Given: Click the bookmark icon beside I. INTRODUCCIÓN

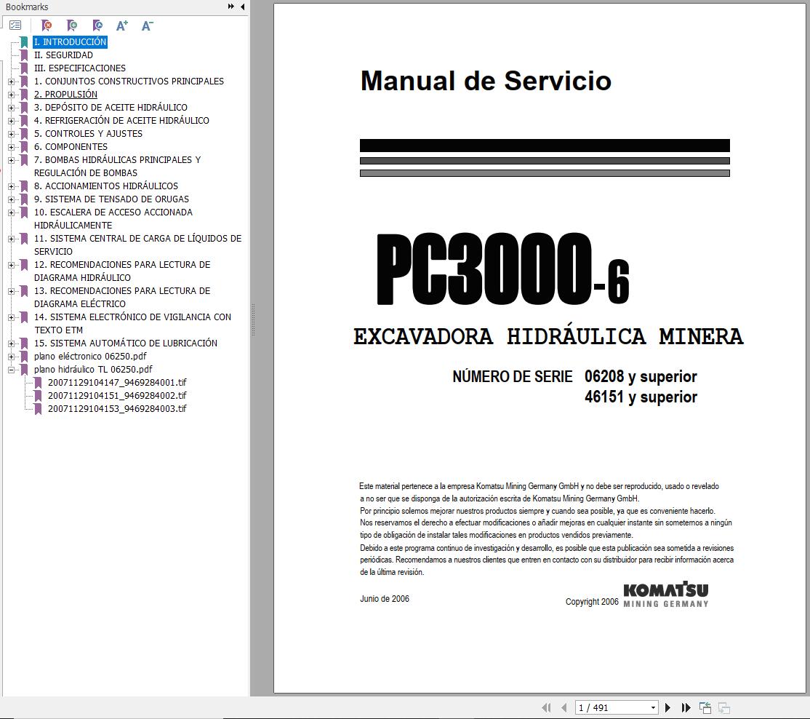Looking at the screenshot, I should pos(24,42).
